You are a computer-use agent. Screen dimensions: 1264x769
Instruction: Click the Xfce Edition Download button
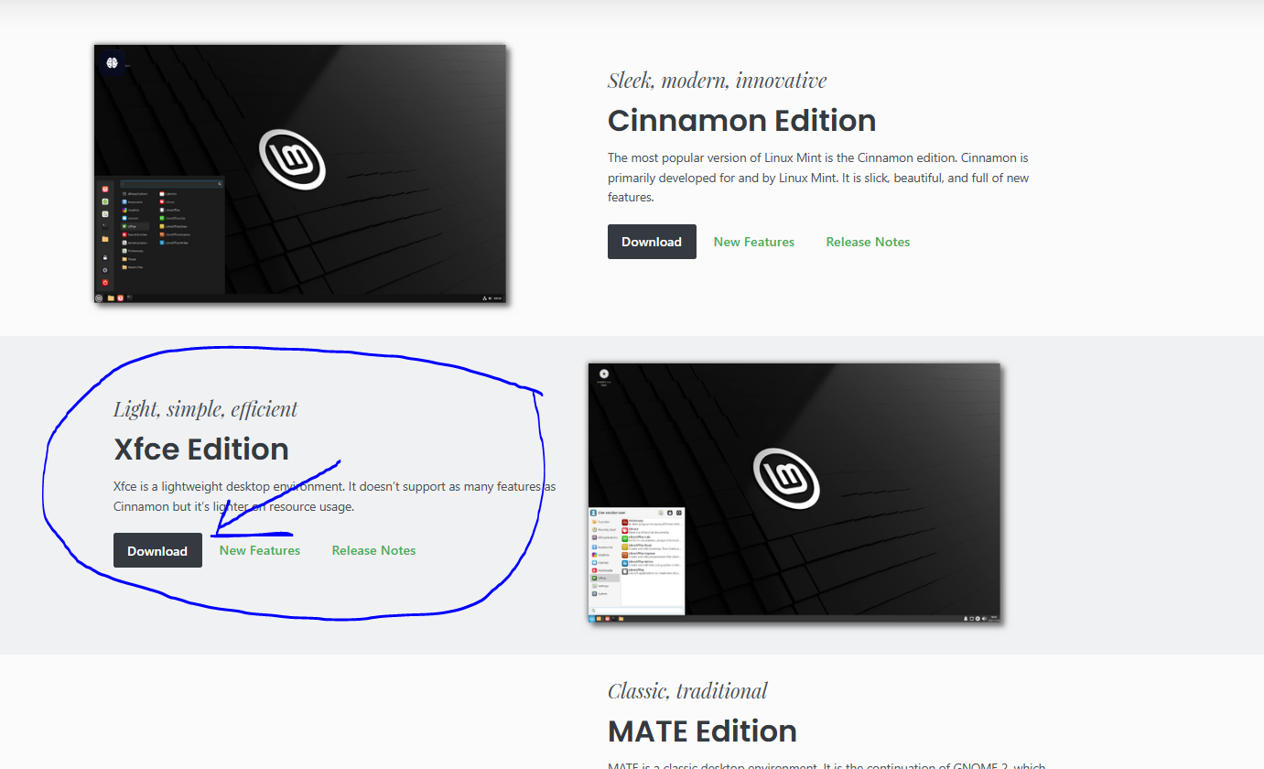157,550
